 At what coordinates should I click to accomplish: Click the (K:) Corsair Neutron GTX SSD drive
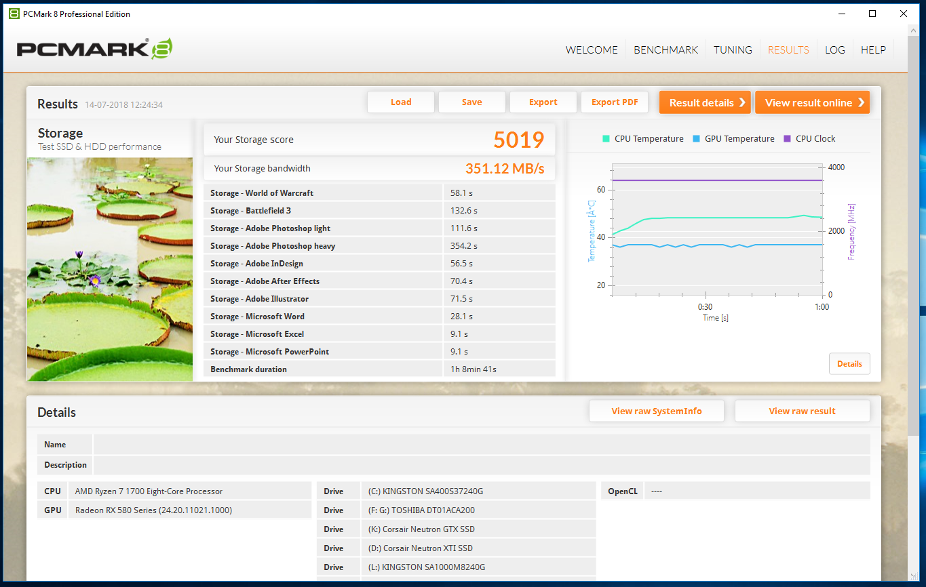tap(478, 529)
